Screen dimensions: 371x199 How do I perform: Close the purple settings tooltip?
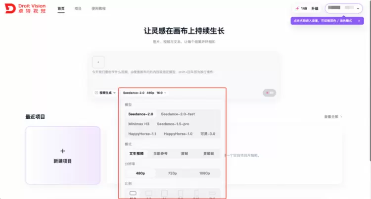coord(359,21)
